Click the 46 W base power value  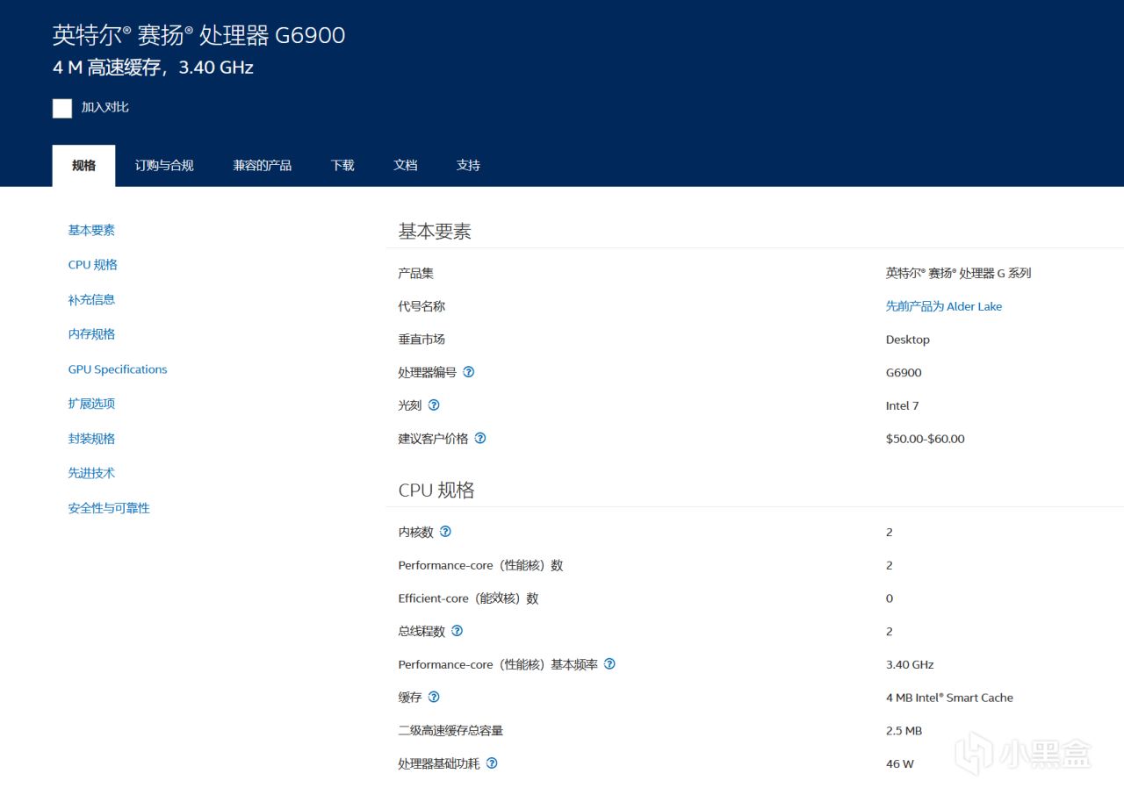(900, 763)
